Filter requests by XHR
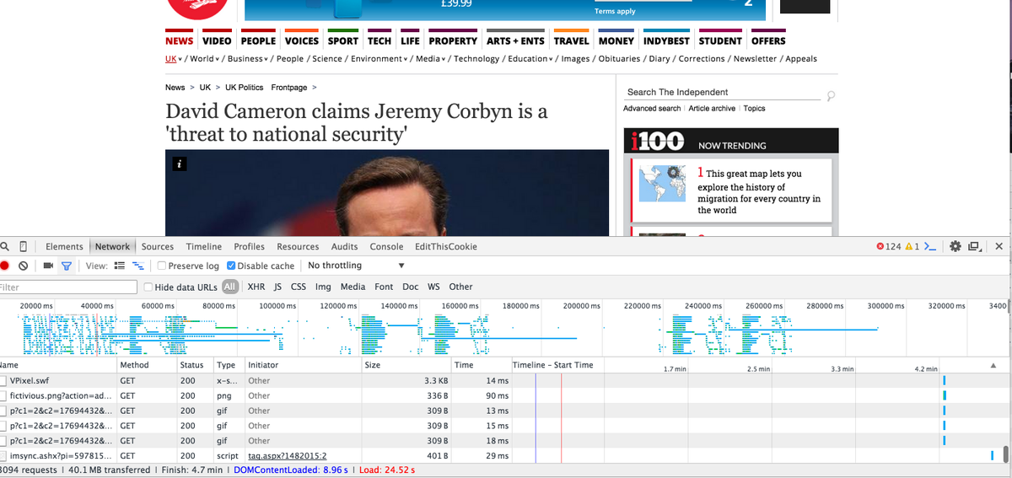The width and height of the screenshot is (1012, 478). click(256, 287)
